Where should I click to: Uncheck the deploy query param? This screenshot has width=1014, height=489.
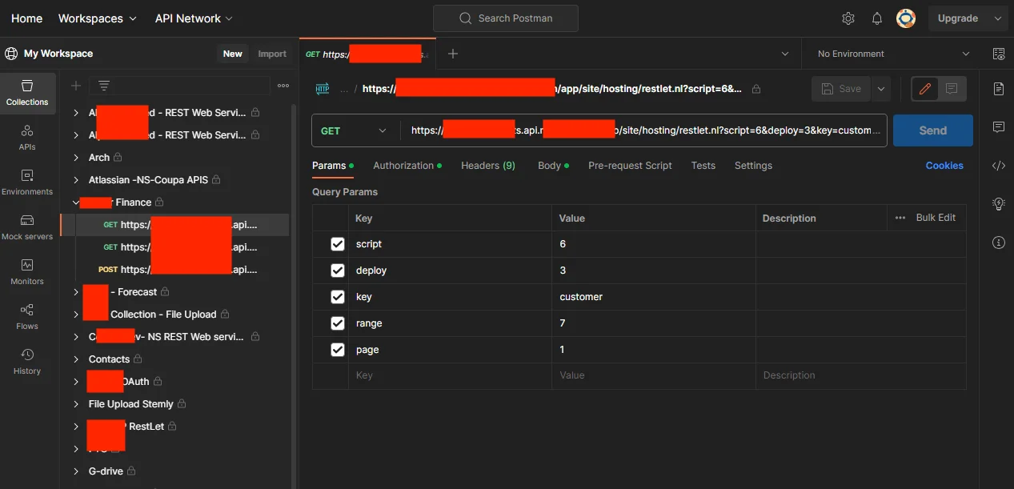[338, 271]
